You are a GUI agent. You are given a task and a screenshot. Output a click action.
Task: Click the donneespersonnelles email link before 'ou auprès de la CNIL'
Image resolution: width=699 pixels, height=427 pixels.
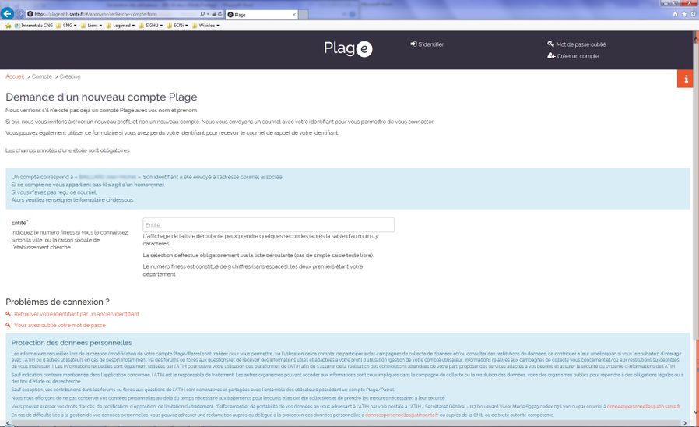click(402, 415)
